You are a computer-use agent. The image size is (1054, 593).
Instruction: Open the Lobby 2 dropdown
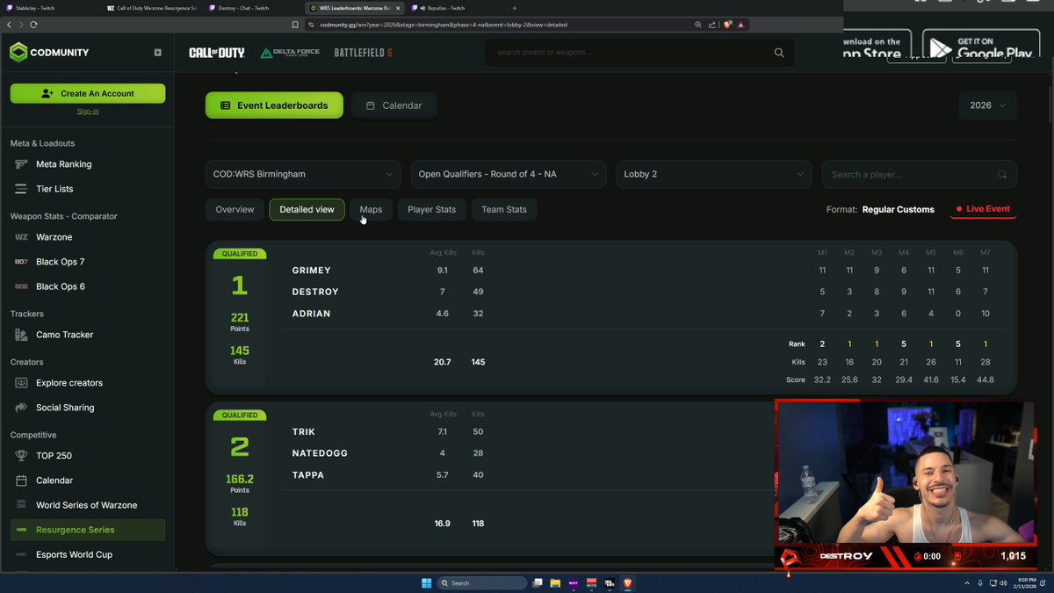click(713, 174)
